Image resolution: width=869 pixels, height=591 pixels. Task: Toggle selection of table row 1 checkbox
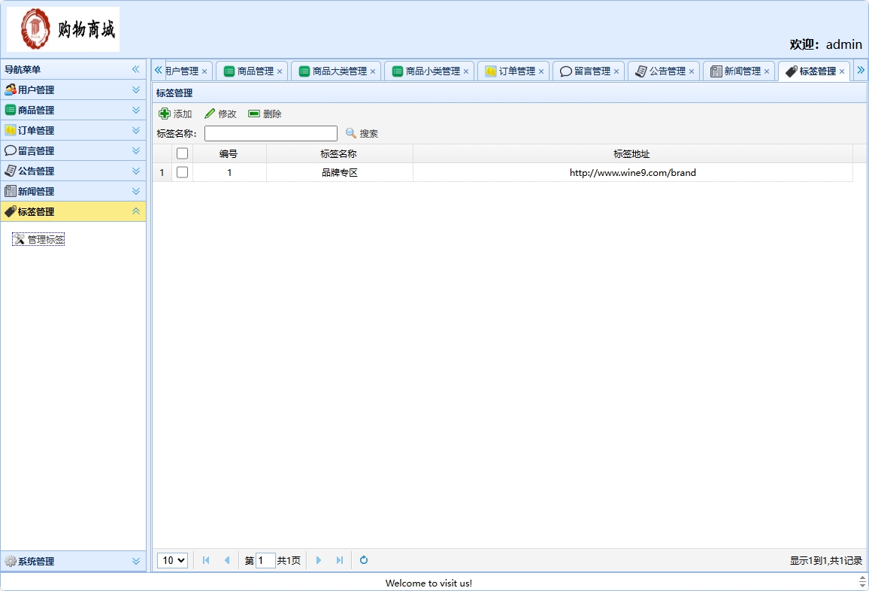tap(182, 172)
